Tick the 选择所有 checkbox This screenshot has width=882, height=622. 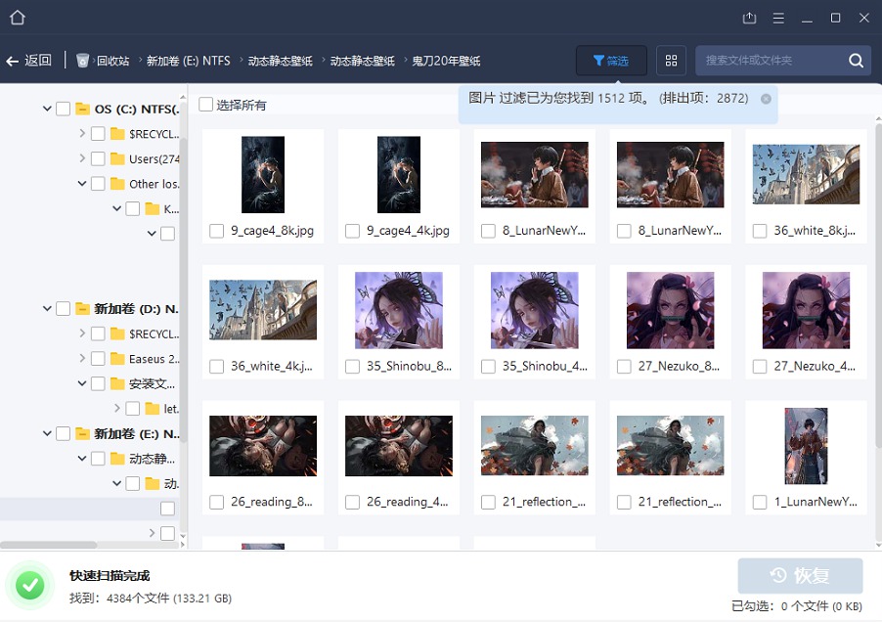pyautogui.click(x=206, y=105)
